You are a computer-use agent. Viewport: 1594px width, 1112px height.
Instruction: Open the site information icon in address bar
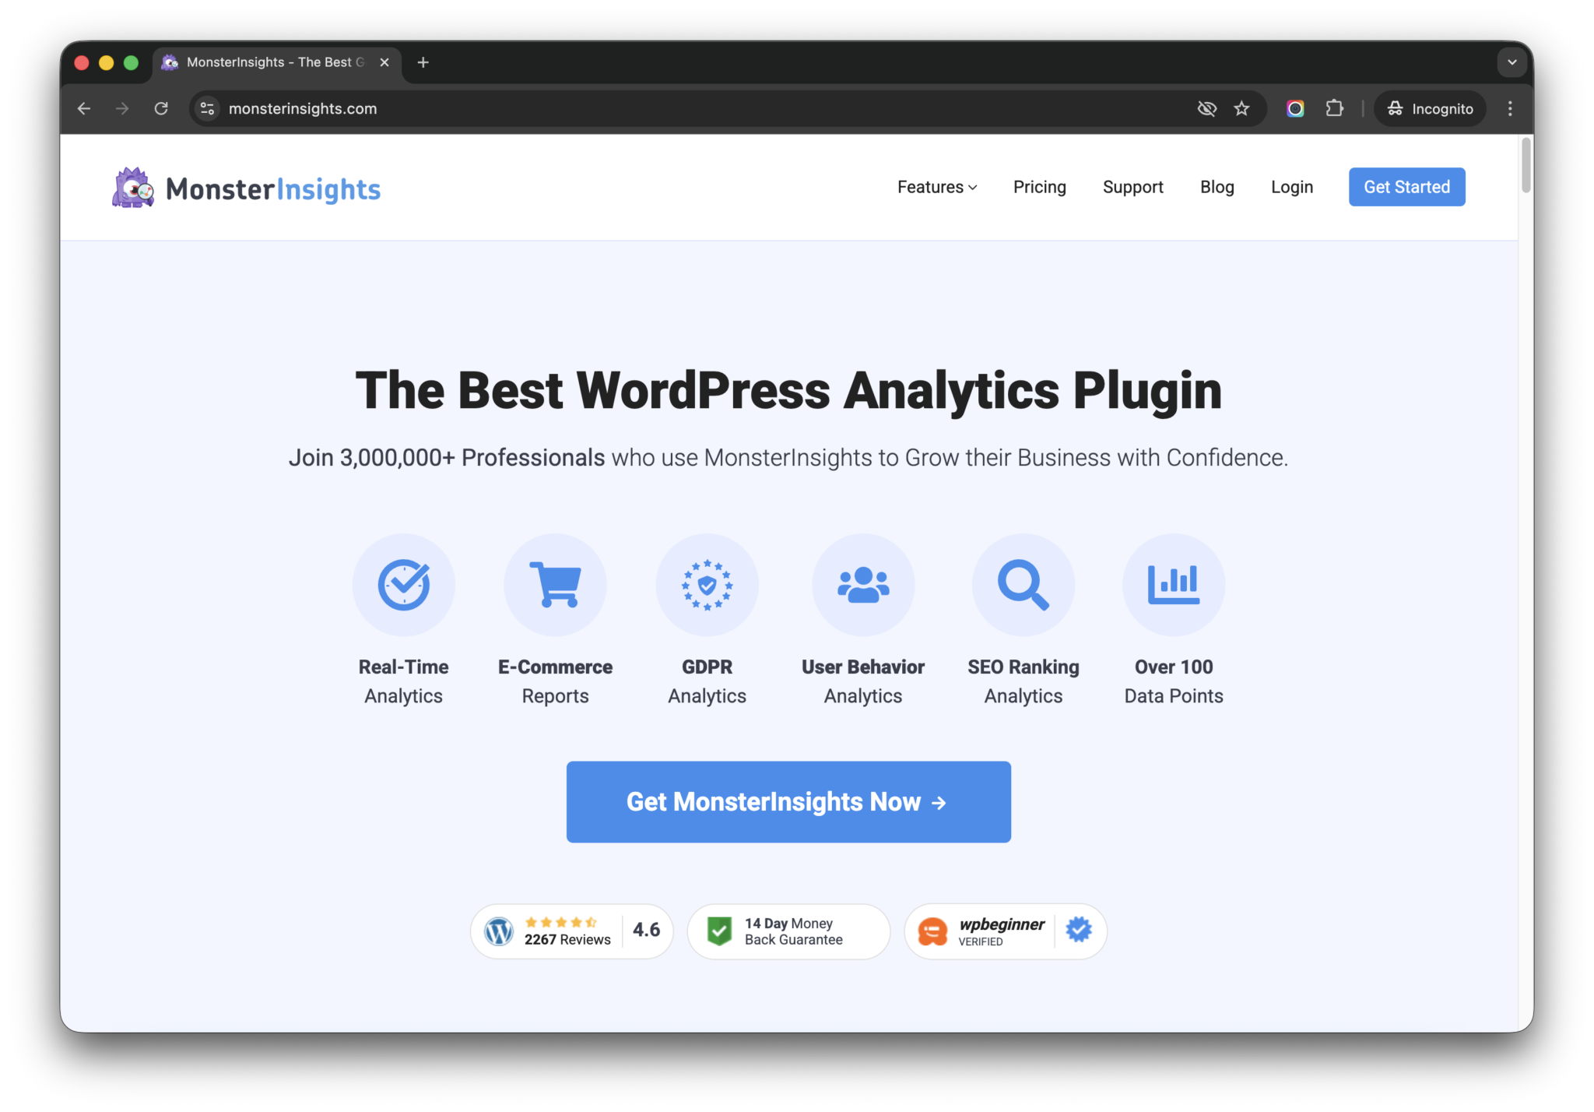tap(206, 108)
